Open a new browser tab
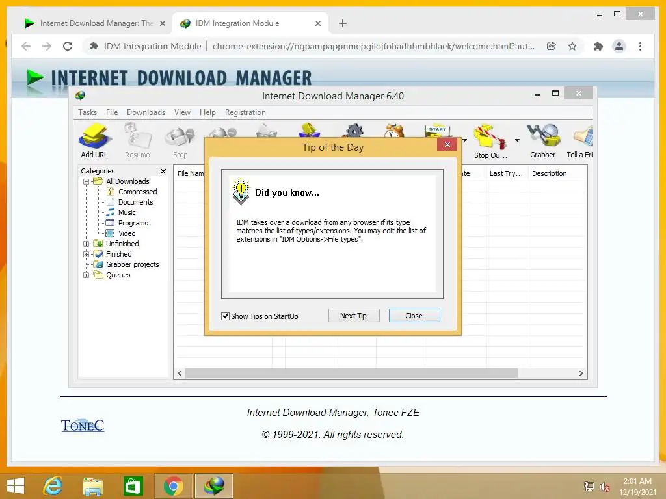The width and height of the screenshot is (666, 499). coord(343,23)
